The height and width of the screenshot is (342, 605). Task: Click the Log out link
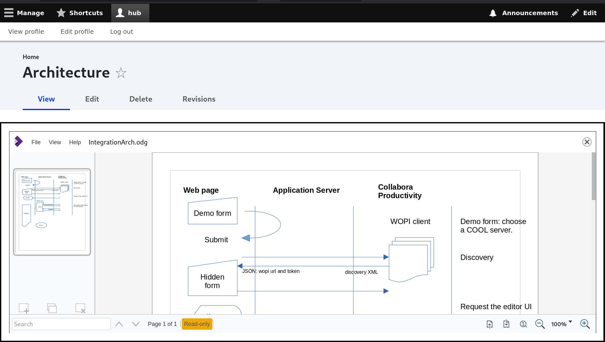[122, 32]
